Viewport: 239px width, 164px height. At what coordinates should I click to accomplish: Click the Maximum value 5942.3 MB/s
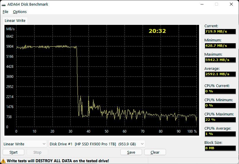(x=220, y=60)
